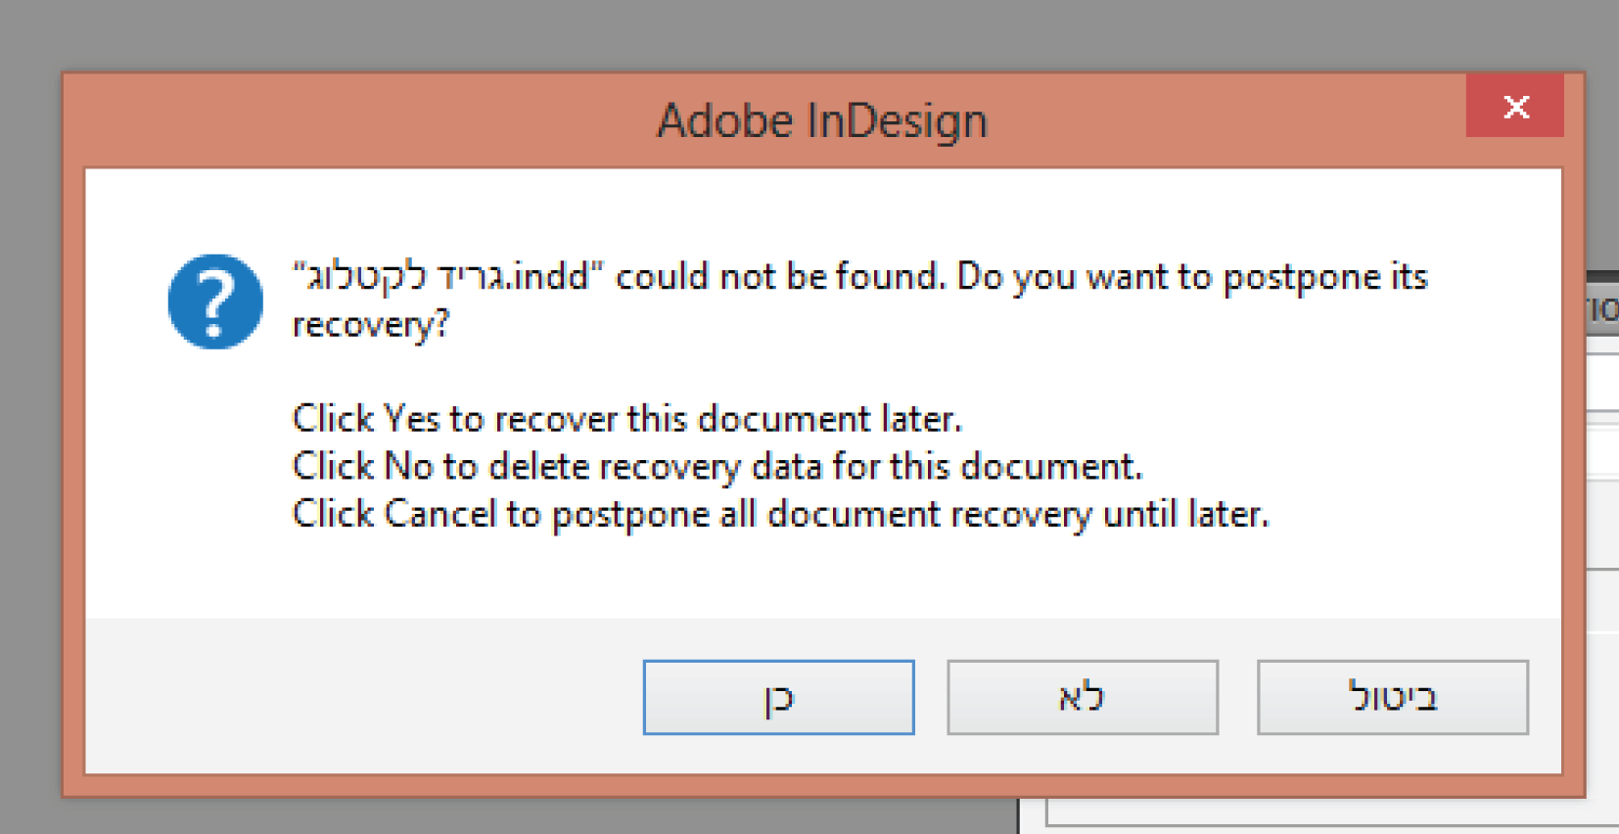This screenshot has height=834, width=1619.
Task: Click the Hebrew .indd filename in message
Action: coord(448,277)
